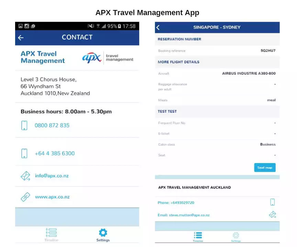Tap the envelope icon next to steve.mutton@apx.co.nz

273,214
